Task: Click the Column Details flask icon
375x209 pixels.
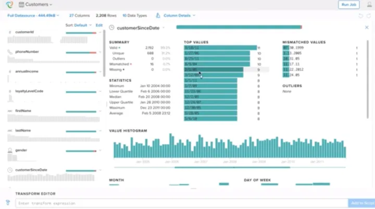Action: click(x=158, y=16)
